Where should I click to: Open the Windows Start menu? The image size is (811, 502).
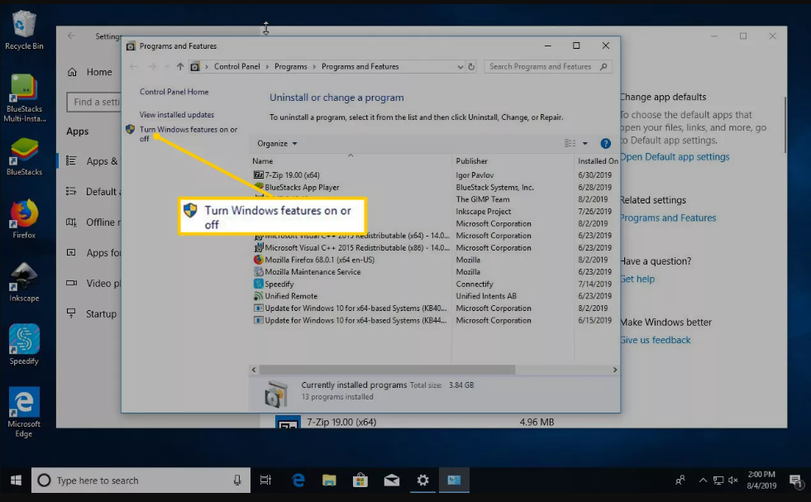click(16, 480)
